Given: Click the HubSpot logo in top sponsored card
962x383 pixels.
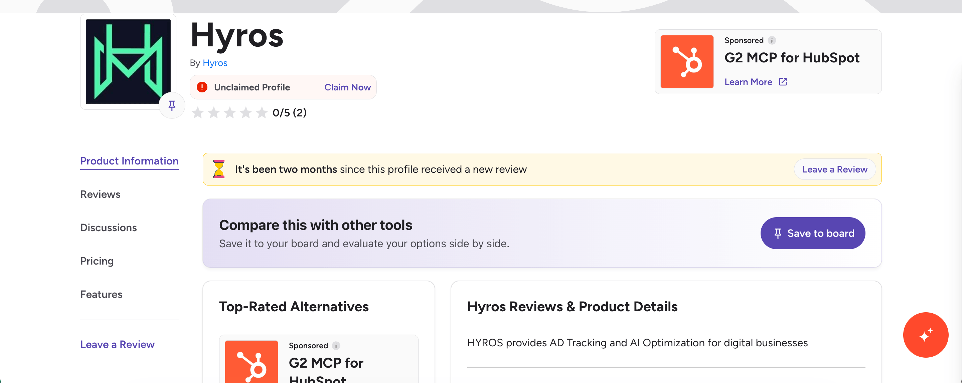Looking at the screenshot, I should coord(687,61).
